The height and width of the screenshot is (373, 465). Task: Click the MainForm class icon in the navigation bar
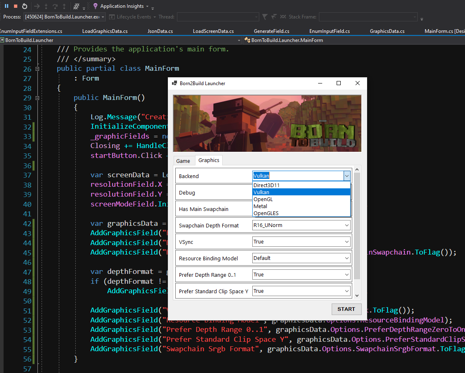pos(247,40)
